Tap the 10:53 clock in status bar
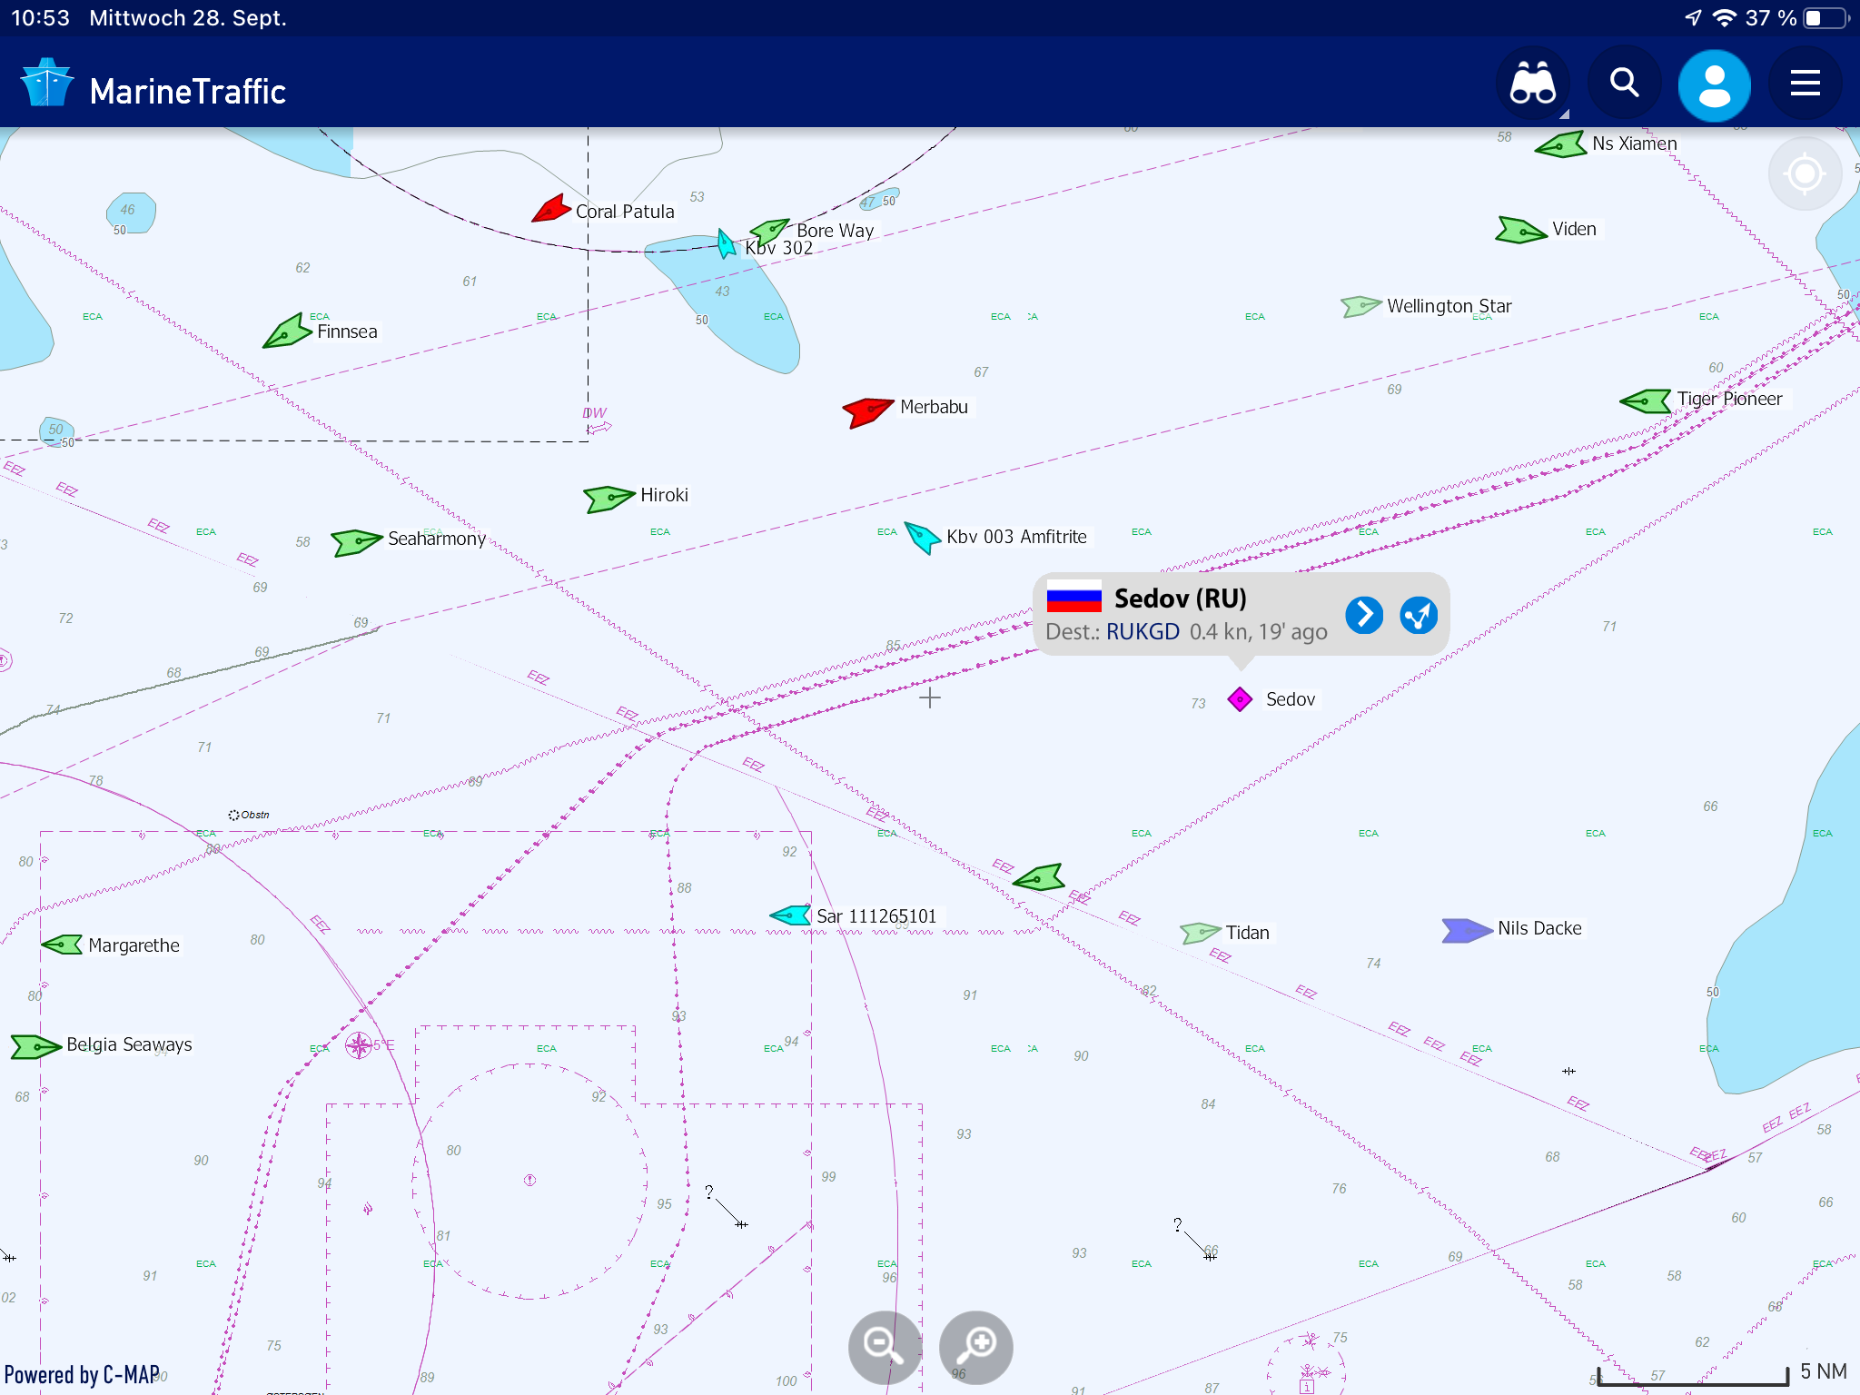Screen dimensions: 1860x1395 point(40,18)
